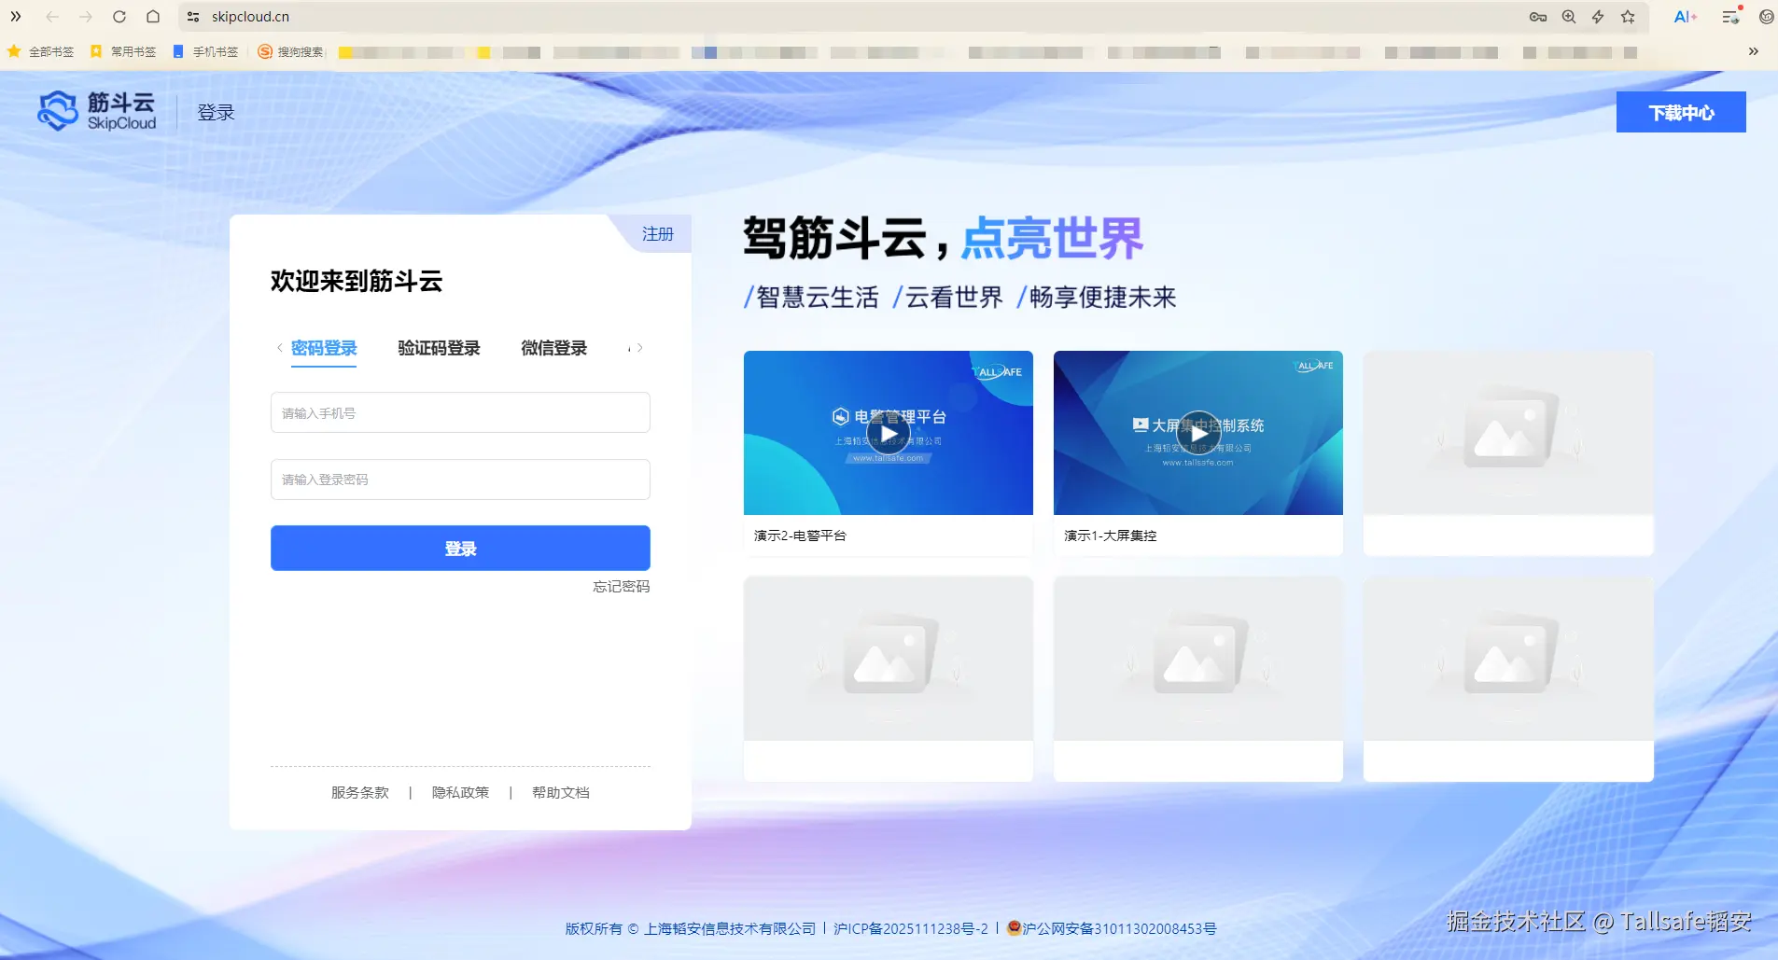Open the 手机书签 bookmark folder

click(205, 52)
